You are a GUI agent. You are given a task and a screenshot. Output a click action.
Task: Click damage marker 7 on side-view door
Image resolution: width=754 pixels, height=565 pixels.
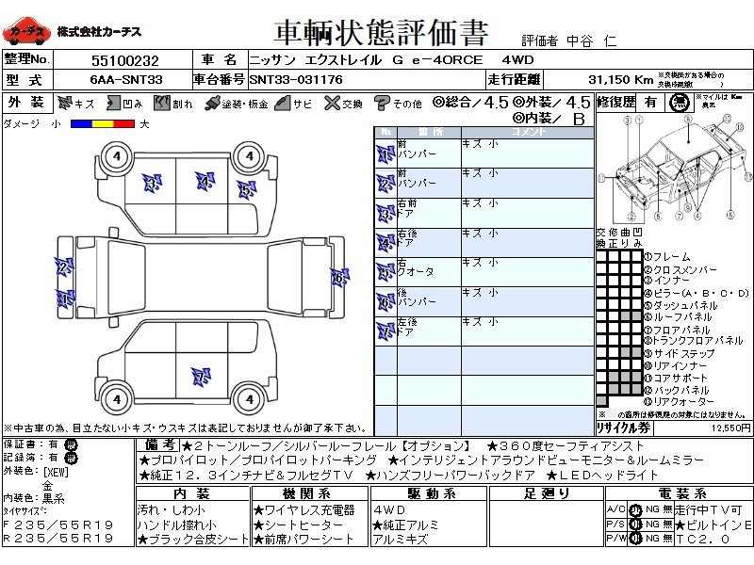199,377
